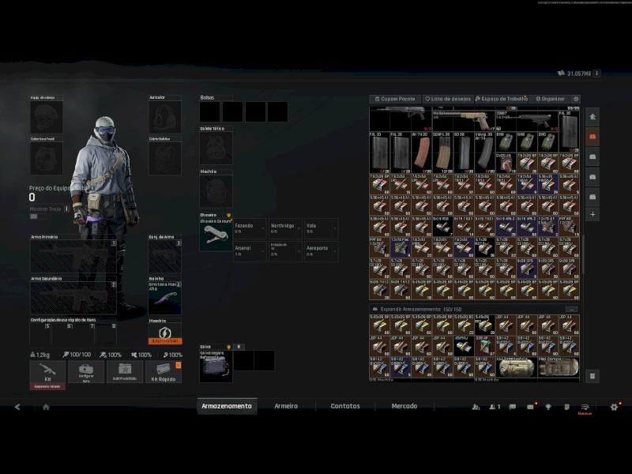Go to the home lobby icon
This screenshot has height=474, width=632.
(x=46, y=407)
